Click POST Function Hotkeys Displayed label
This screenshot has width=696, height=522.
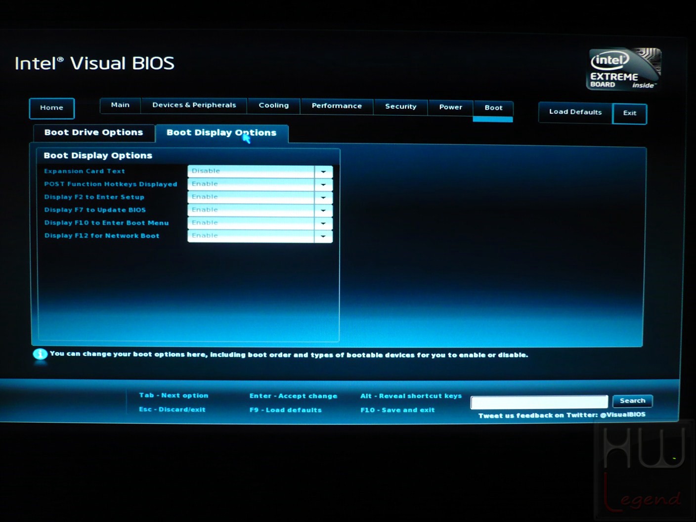111,184
